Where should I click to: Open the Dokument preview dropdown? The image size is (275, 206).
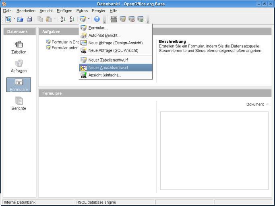pos(257,104)
